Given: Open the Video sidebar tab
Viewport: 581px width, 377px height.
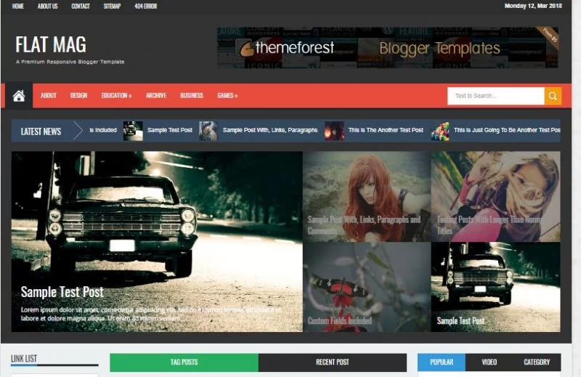Looking at the screenshot, I should point(489,362).
